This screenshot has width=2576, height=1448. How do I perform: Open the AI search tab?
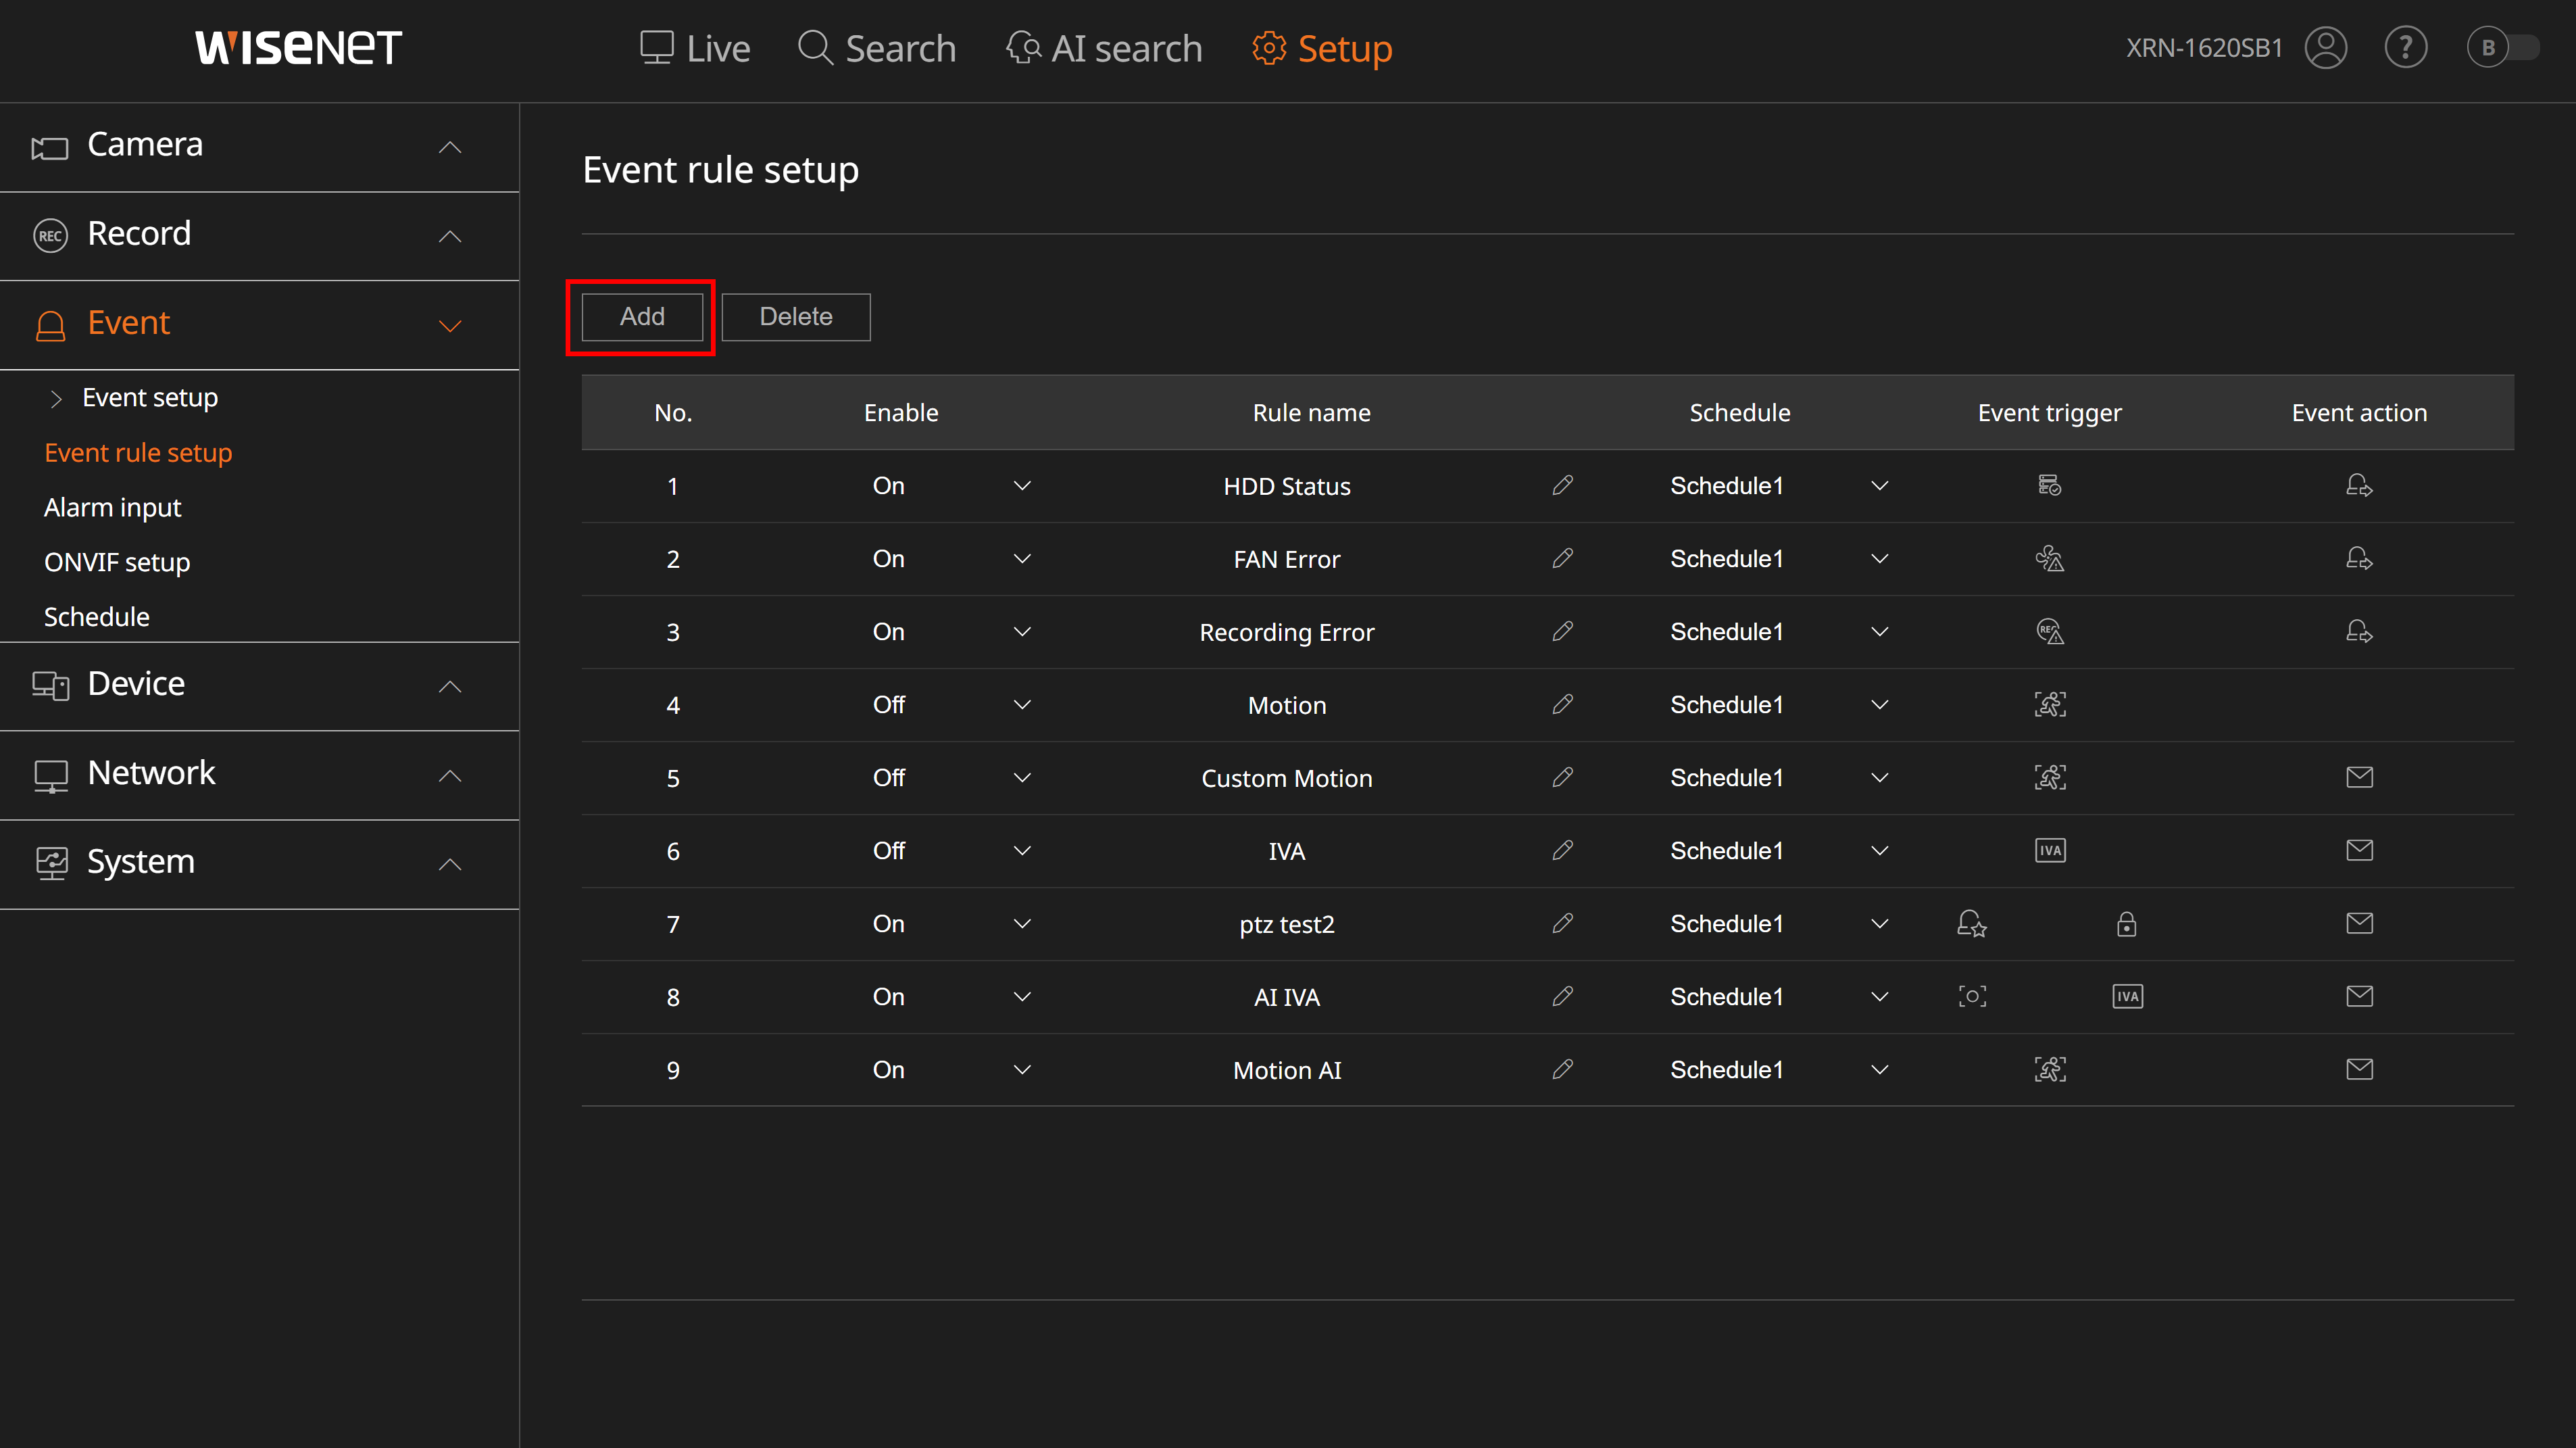pos(1104,48)
